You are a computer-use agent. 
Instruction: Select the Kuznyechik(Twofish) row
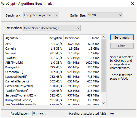point(52,100)
